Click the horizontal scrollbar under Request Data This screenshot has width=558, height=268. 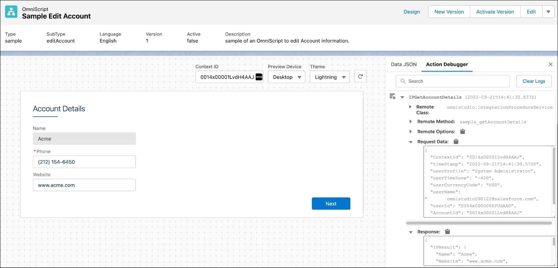478,223
